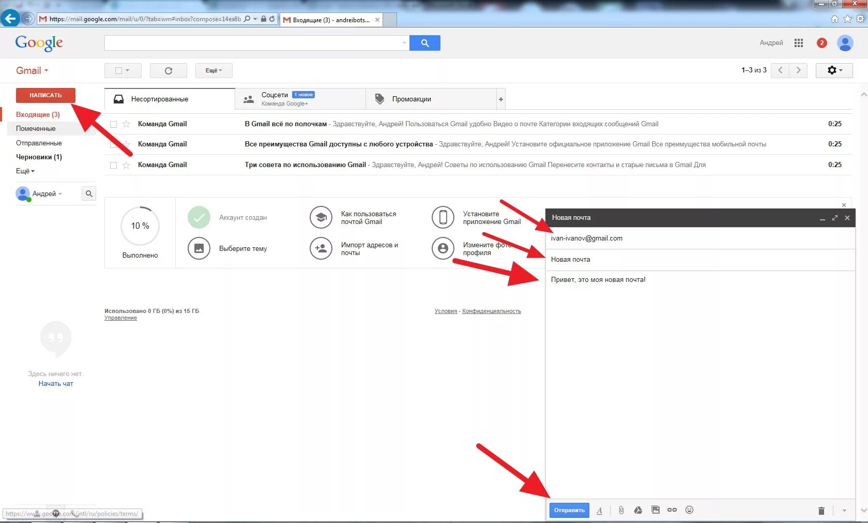Click the message body text area
Viewport: 868px width, 523px height.
700,385
